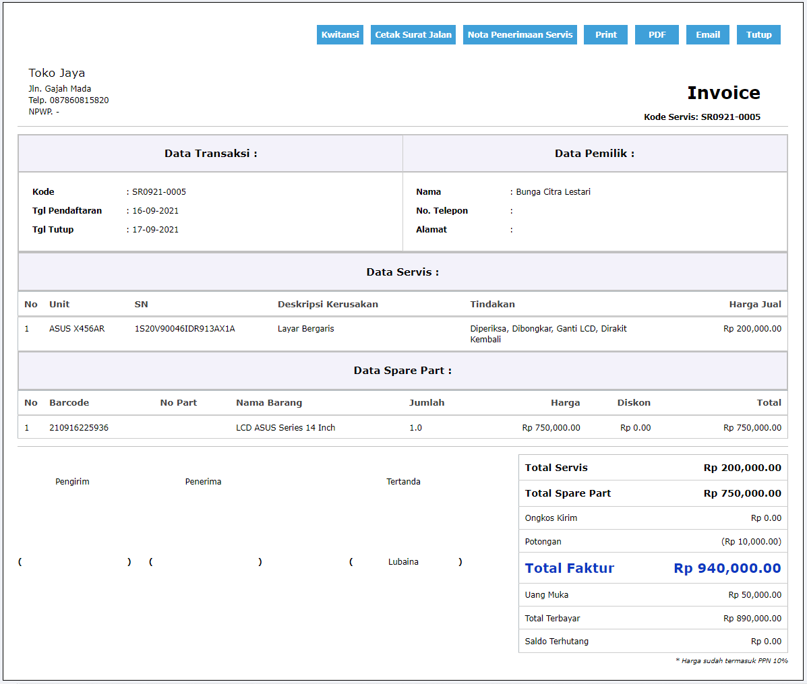This screenshot has height=684, width=807.
Task: Select unit ASUS X456AR
Action: point(77,329)
